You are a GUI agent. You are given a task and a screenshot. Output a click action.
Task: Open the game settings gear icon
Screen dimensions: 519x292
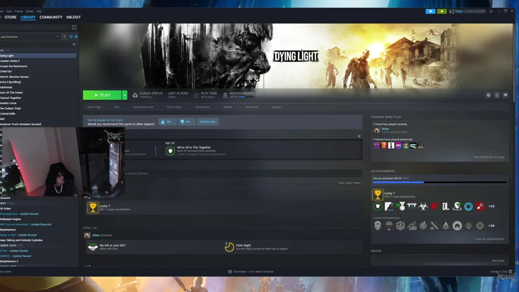[x=488, y=95]
